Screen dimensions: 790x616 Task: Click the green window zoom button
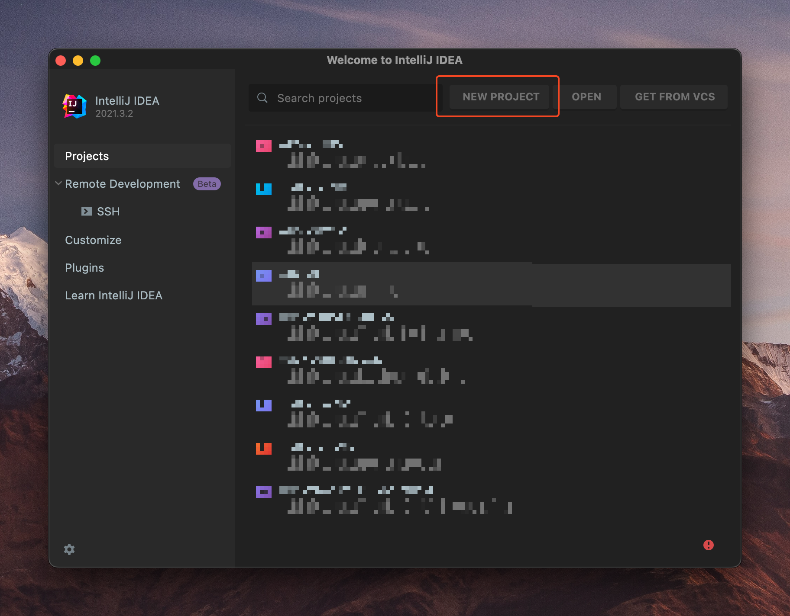[95, 61]
